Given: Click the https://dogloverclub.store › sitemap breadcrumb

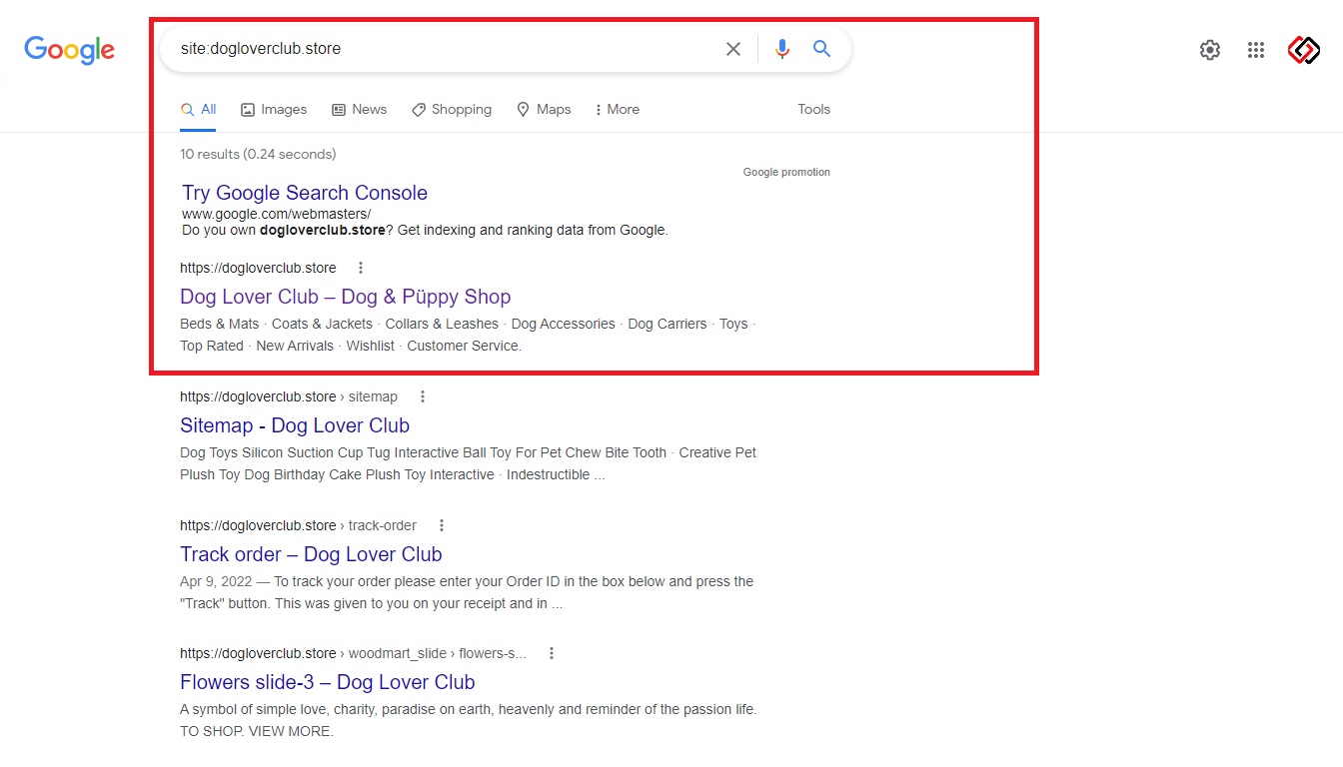Looking at the screenshot, I should [x=289, y=396].
